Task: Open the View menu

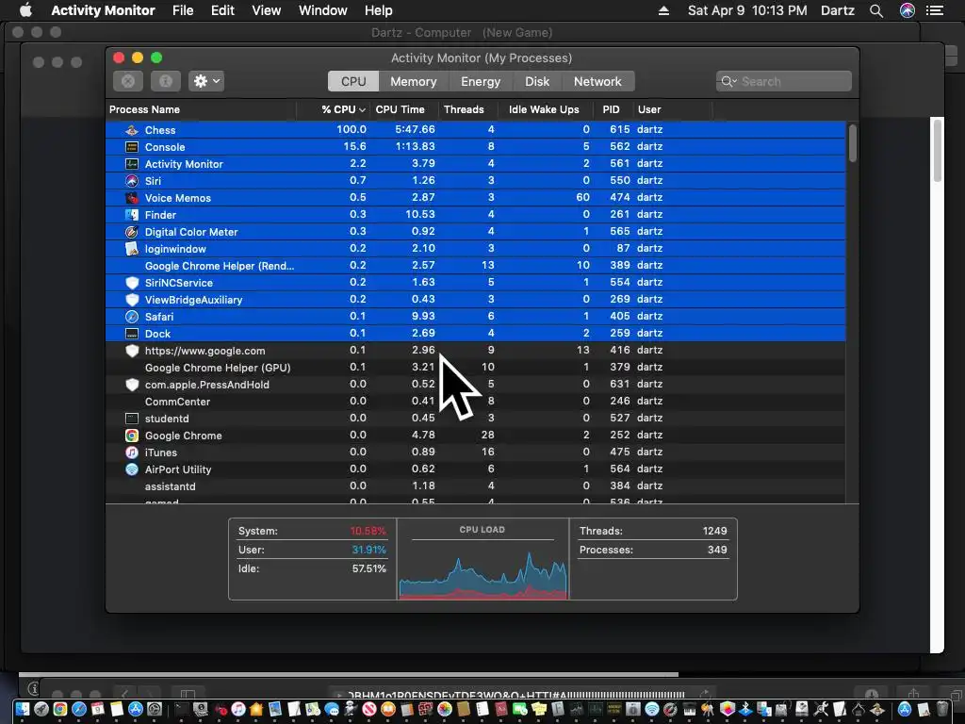Action: click(267, 10)
